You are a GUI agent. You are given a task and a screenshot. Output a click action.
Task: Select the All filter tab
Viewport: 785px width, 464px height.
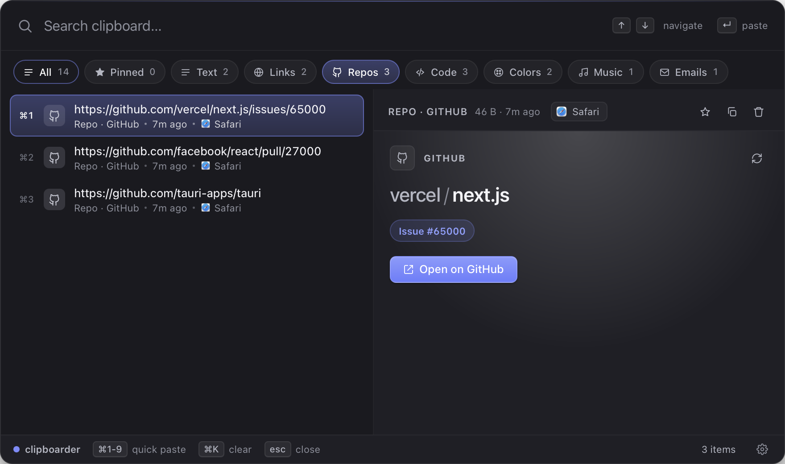click(46, 72)
